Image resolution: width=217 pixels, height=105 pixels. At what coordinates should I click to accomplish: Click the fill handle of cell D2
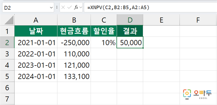point(143,48)
